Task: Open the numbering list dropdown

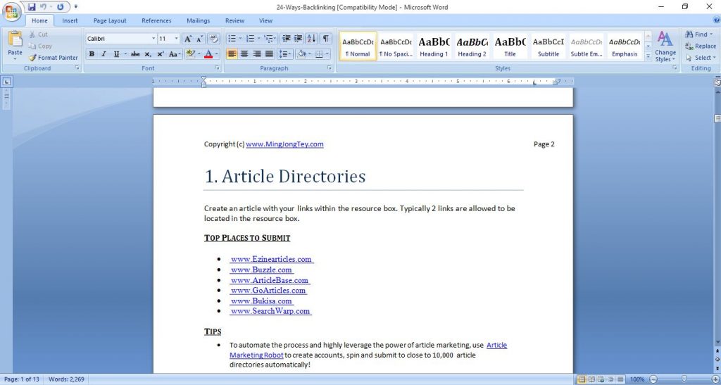Action: pos(258,39)
